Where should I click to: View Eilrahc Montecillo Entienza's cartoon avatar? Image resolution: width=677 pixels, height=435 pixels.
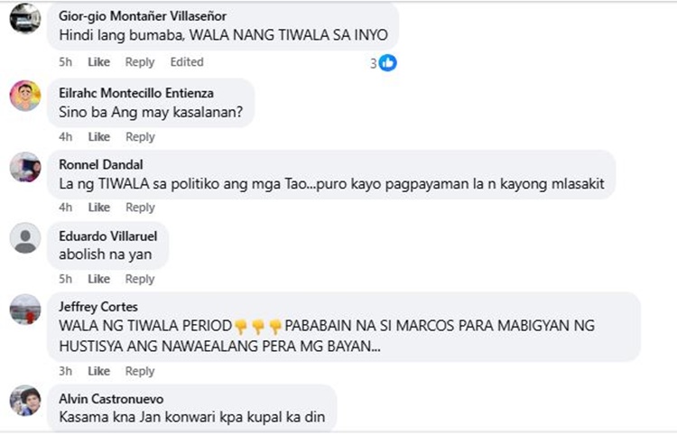click(25, 96)
